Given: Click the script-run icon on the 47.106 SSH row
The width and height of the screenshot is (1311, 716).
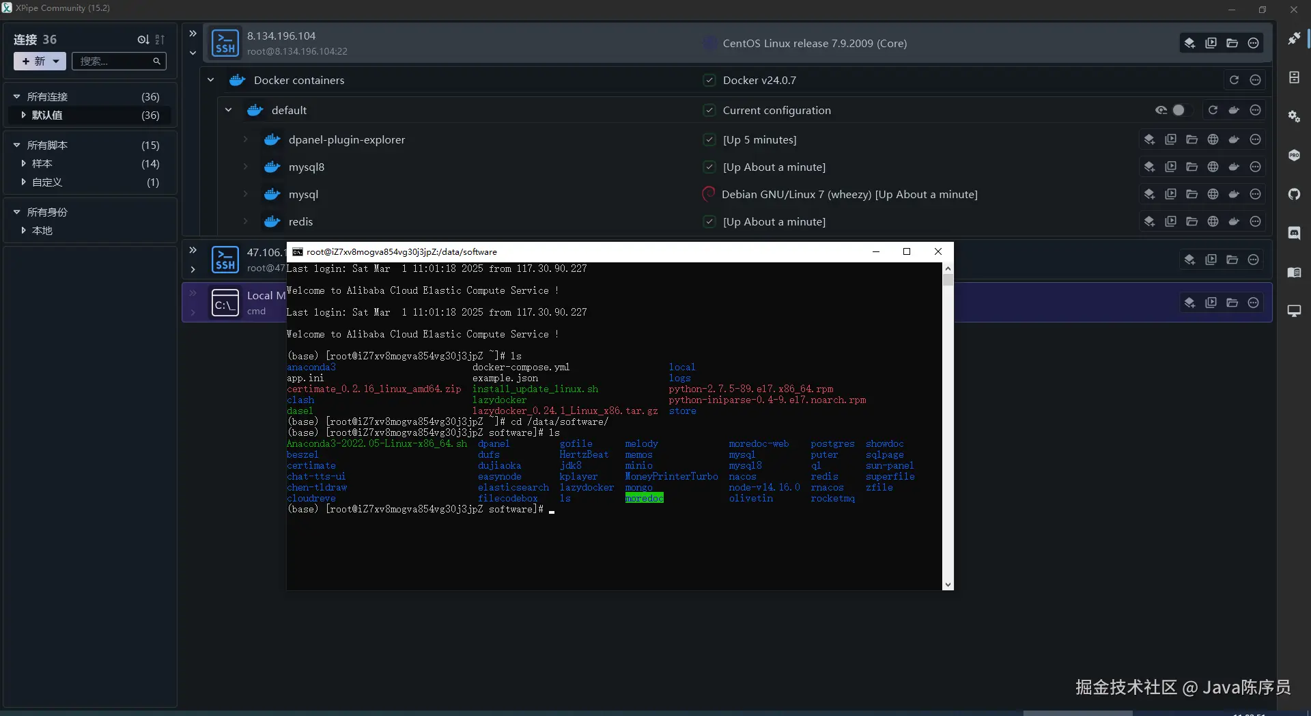Looking at the screenshot, I should click(1211, 260).
